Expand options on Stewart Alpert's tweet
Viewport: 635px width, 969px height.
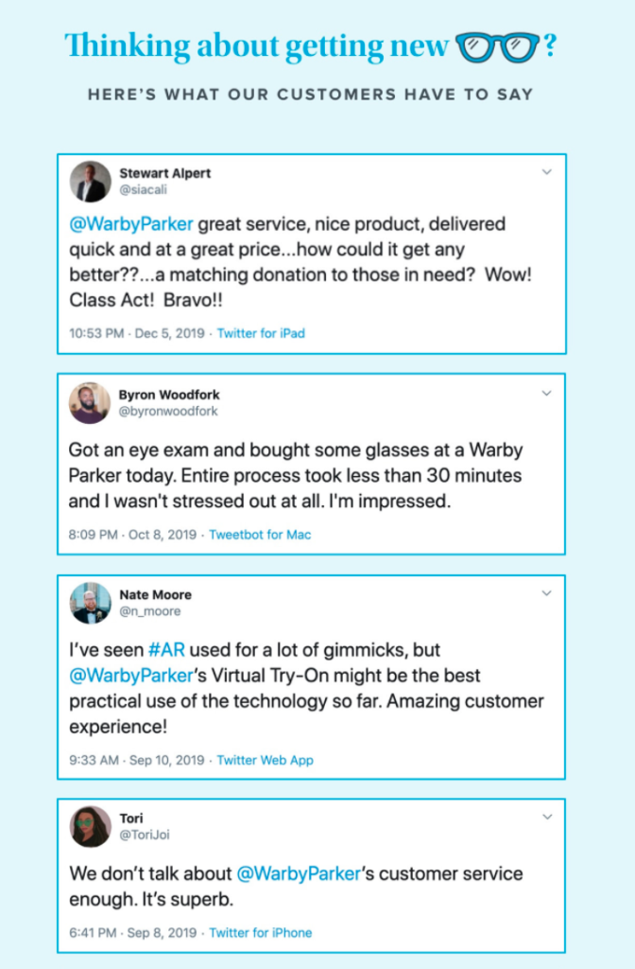click(546, 172)
